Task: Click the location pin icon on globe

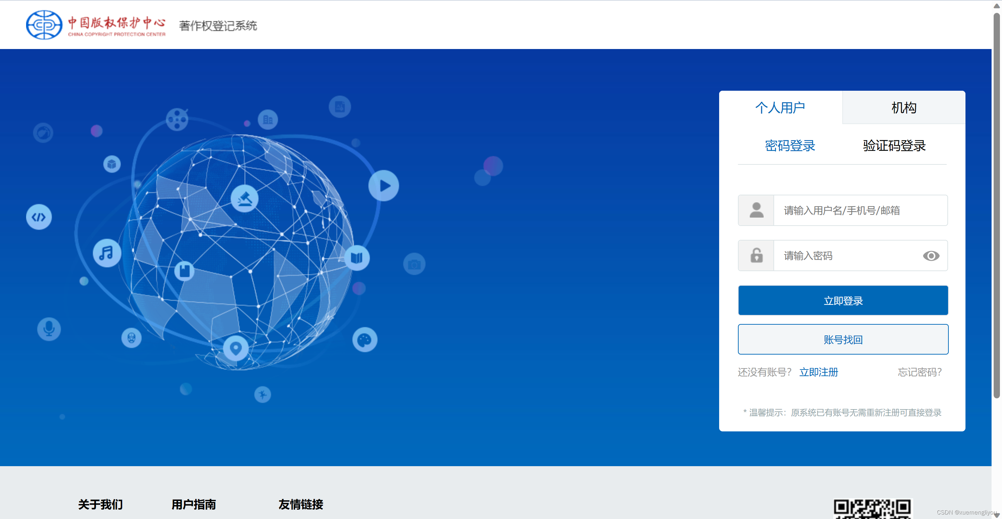Action: click(236, 348)
